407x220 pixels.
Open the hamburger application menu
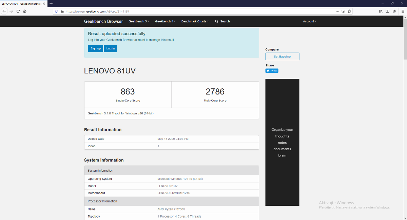click(x=402, y=11)
